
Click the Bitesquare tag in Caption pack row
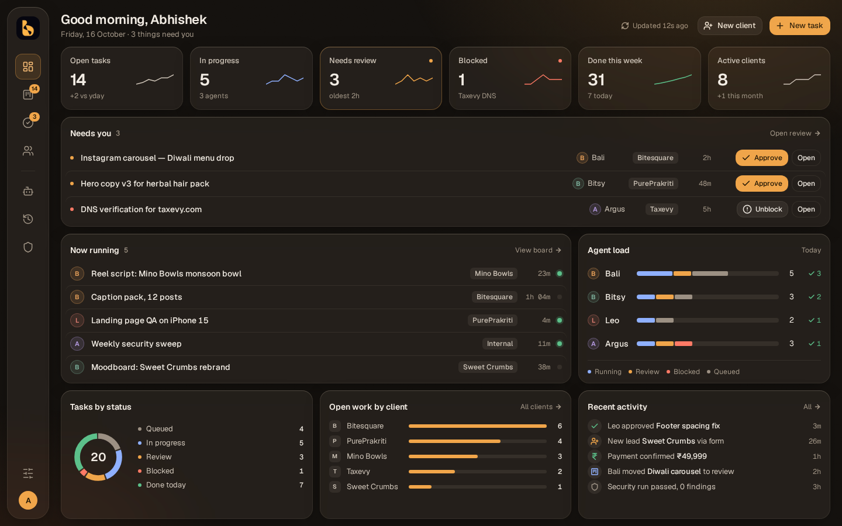[x=495, y=297]
